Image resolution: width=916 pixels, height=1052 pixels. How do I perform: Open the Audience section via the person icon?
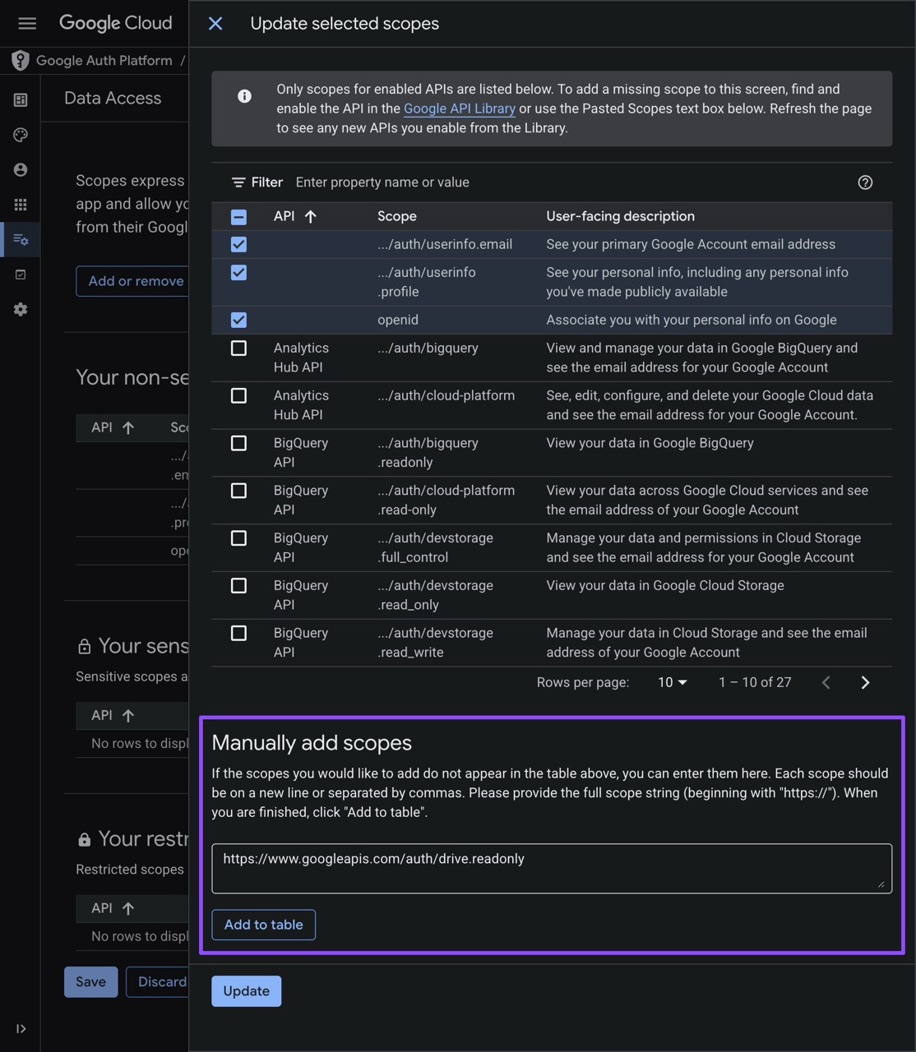point(21,168)
